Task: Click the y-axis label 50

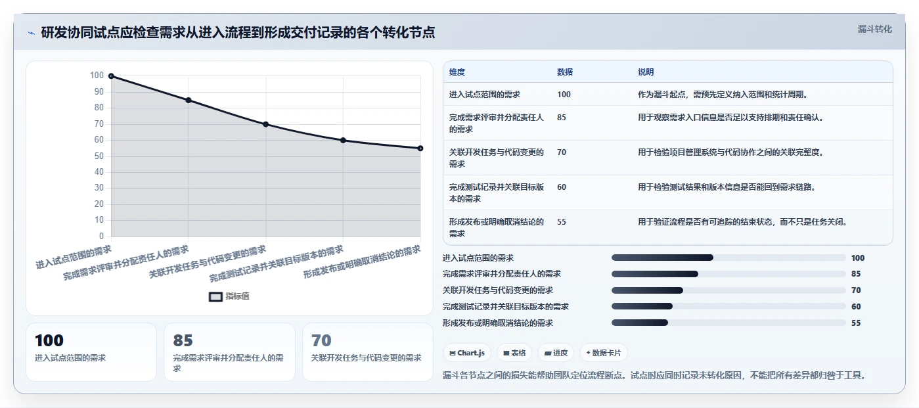Action: pos(98,156)
